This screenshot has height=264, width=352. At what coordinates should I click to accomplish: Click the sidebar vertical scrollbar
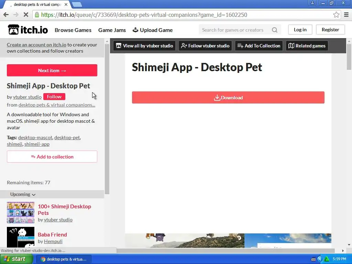pos(107,119)
